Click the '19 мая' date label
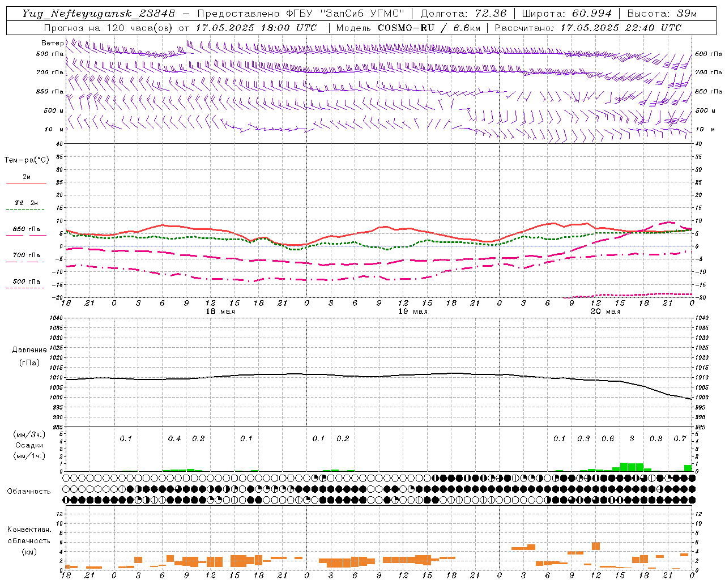Screen dimensions: 725x580 pos(413,312)
